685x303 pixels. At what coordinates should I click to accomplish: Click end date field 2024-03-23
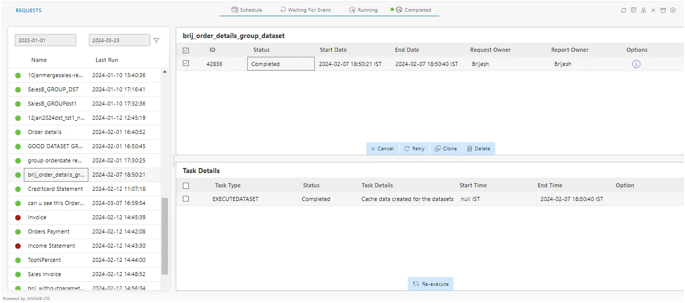coord(119,40)
